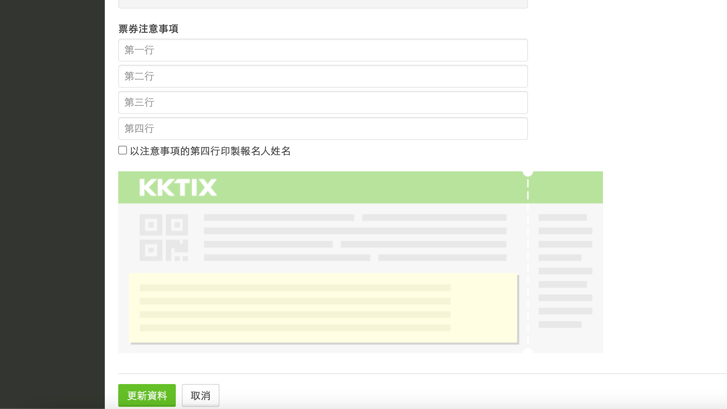Click the 第二行 notice input field

pos(323,76)
